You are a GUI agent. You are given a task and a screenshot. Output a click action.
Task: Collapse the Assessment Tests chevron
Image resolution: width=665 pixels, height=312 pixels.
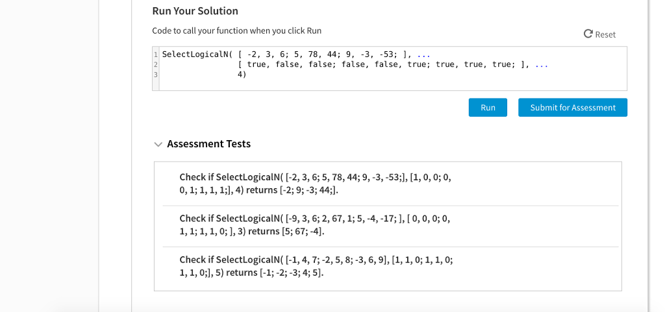click(x=158, y=145)
